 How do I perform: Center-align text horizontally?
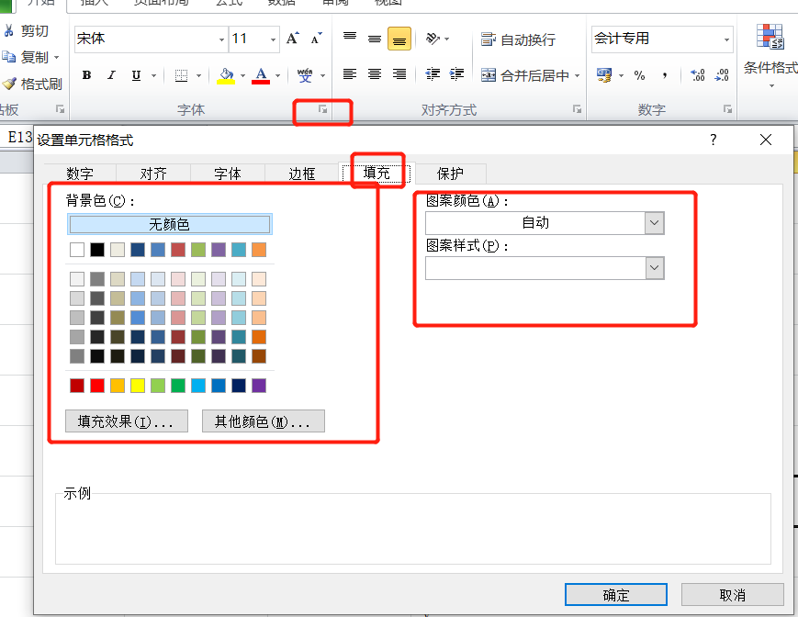click(375, 74)
